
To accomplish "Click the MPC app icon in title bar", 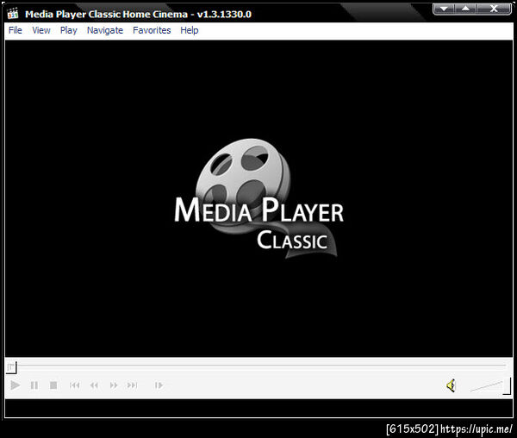I will (x=13, y=14).
